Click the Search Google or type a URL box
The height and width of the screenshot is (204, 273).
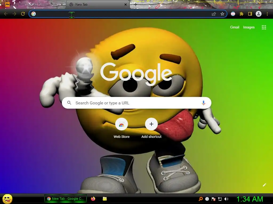pos(136,103)
